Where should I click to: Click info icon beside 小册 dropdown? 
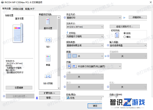coord(65,76)
